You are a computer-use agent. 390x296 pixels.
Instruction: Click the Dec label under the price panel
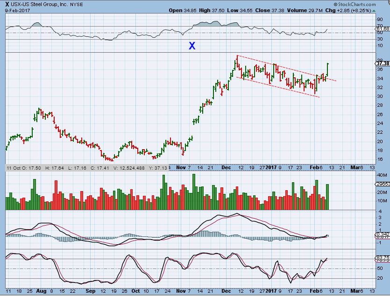coord(226,167)
